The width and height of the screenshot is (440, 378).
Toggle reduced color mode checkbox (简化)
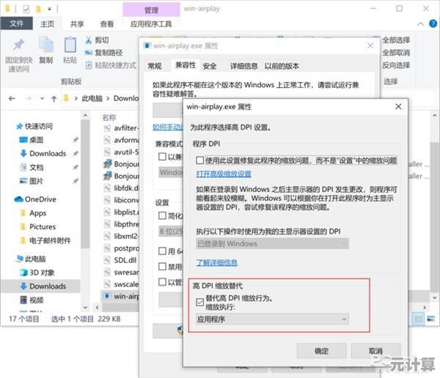click(162, 215)
